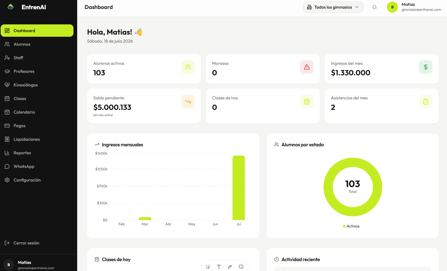Screen dimensions: 447x271
Task: Open WhatsApp via chat bubble icon
Action: [7, 166]
